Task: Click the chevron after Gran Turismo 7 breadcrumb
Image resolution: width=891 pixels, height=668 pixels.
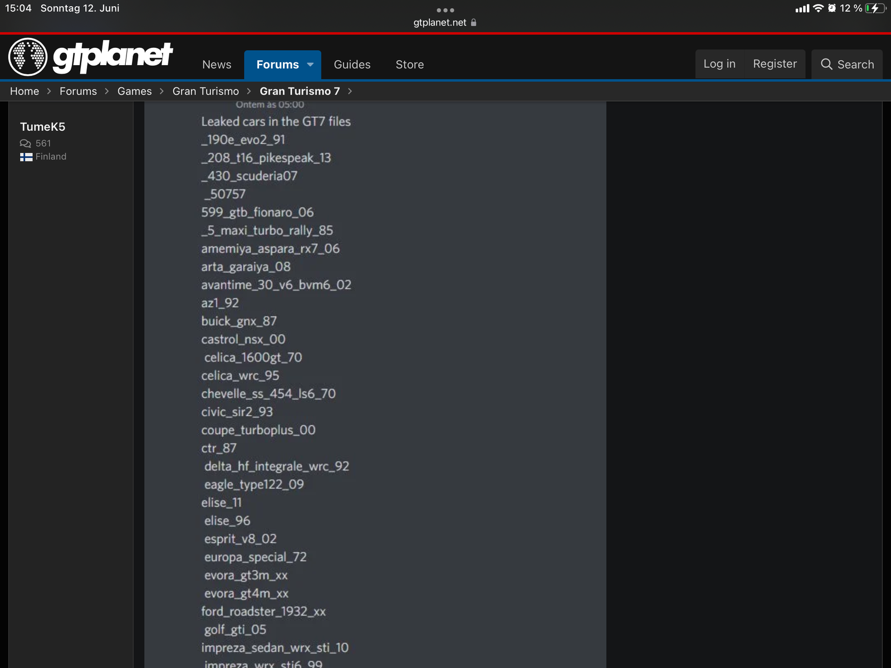Action: pos(350,91)
